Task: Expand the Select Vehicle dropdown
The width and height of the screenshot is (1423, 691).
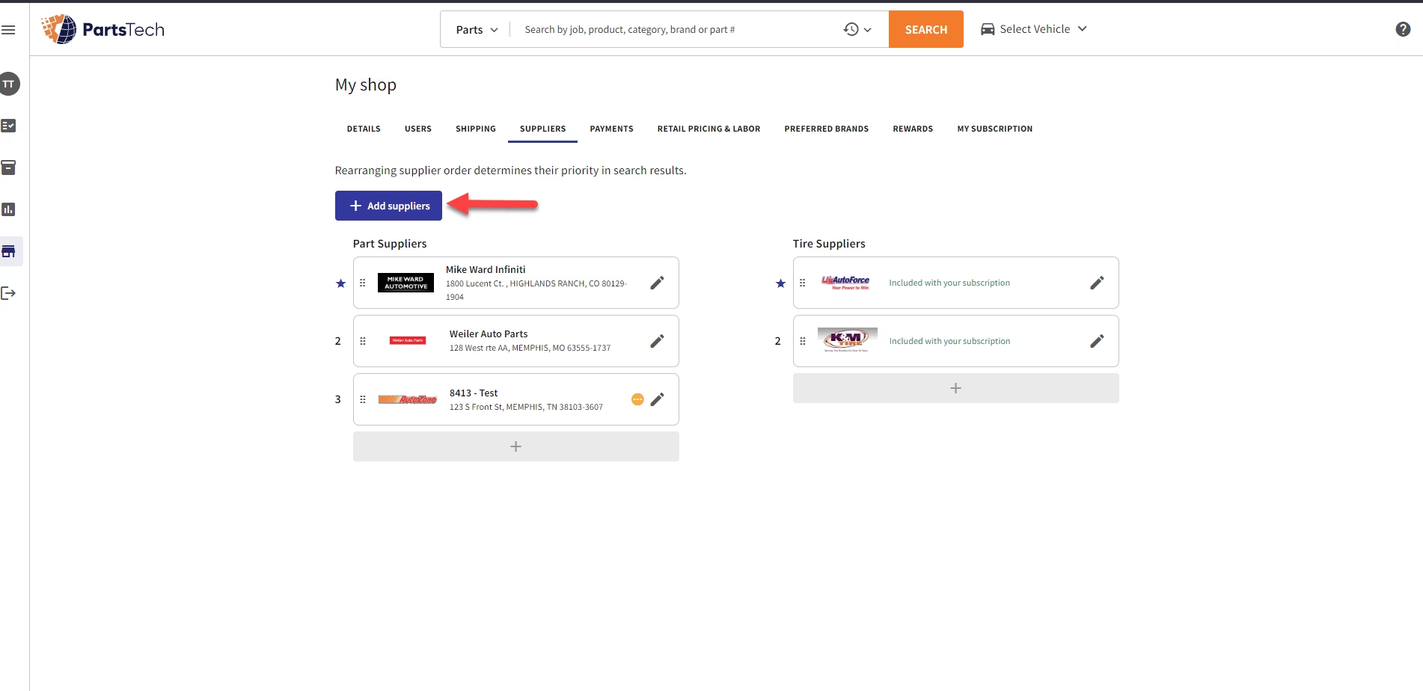Action: pos(1033,28)
